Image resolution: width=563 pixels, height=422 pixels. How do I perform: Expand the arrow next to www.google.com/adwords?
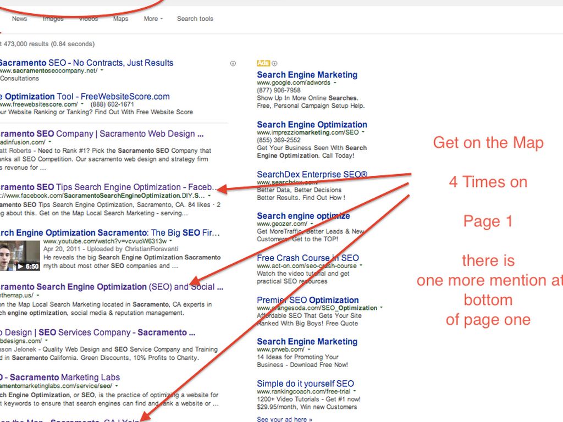coord(335,83)
